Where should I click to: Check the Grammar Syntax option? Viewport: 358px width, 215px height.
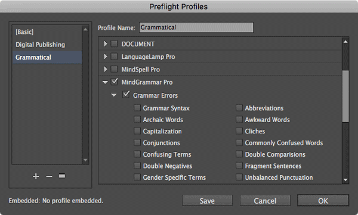tap(137, 108)
